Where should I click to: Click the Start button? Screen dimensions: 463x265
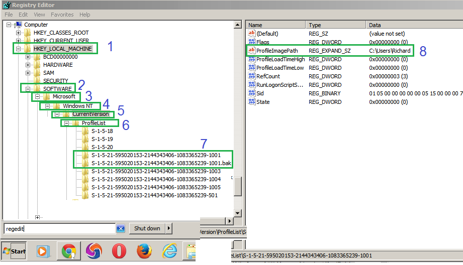(x=14, y=251)
